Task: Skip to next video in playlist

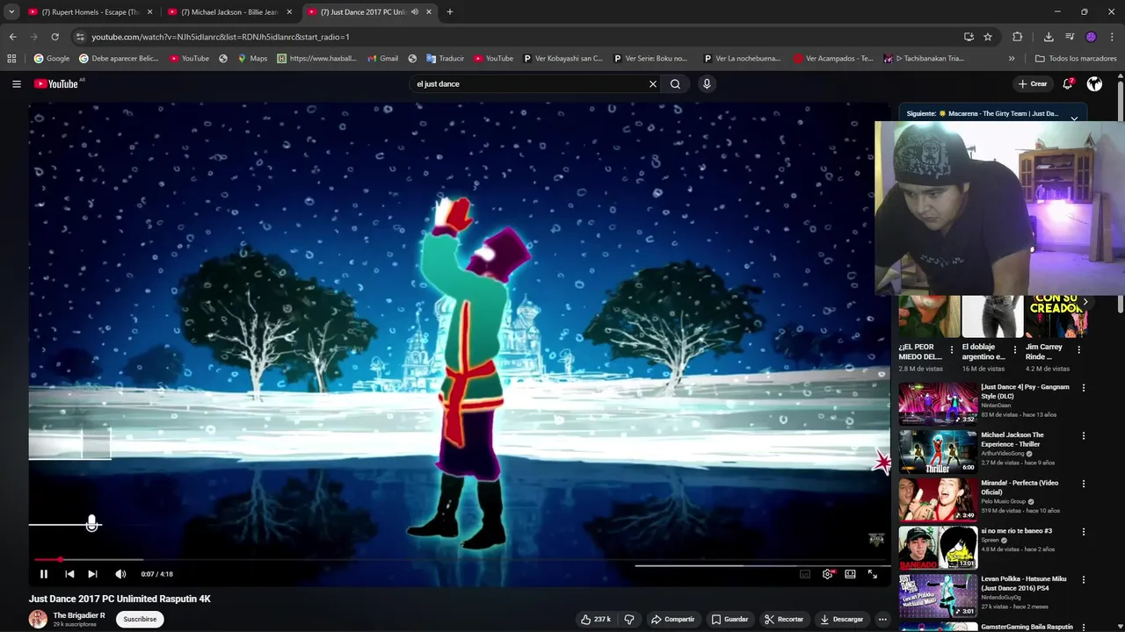Action: [92, 574]
